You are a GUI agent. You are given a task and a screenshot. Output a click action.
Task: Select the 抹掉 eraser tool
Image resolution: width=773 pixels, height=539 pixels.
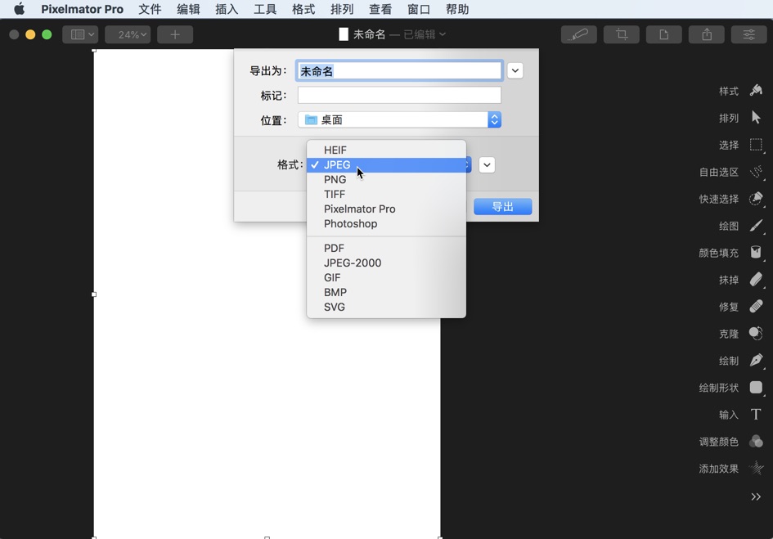tap(756, 280)
